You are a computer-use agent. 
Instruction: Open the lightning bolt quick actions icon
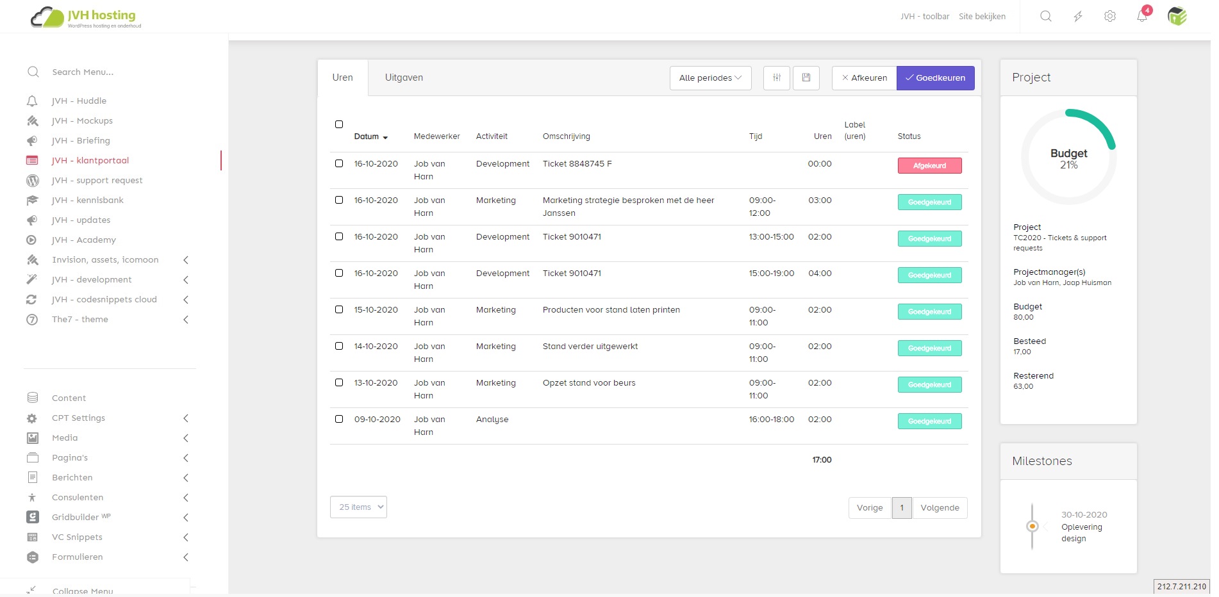click(x=1078, y=17)
